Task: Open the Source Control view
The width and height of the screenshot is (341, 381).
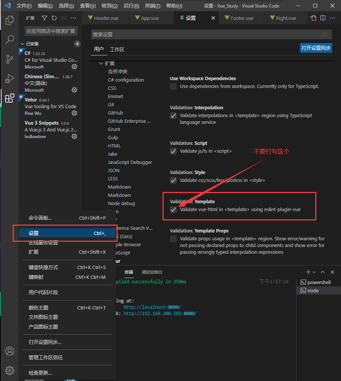Action: [x=10, y=59]
